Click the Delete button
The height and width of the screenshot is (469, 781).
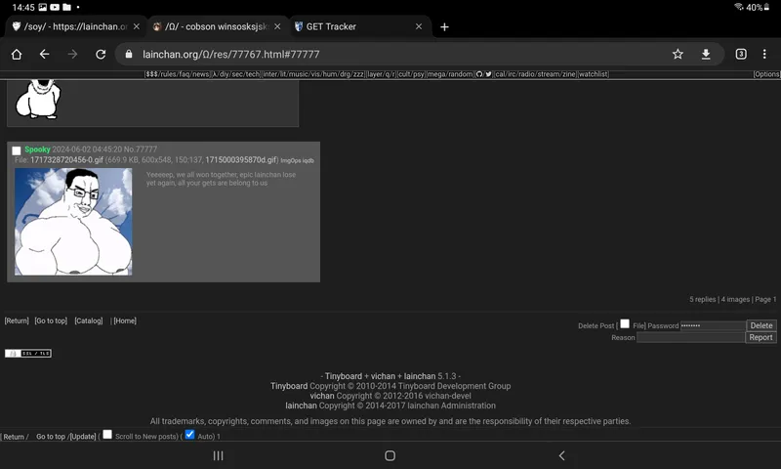(x=760, y=325)
